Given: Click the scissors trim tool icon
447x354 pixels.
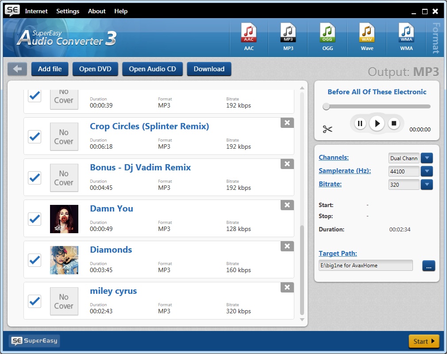Looking at the screenshot, I should point(328,129).
